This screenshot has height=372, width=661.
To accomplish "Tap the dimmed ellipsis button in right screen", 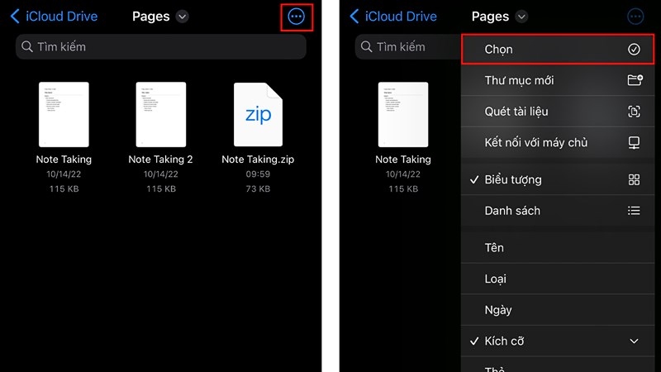I will click(x=635, y=17).
